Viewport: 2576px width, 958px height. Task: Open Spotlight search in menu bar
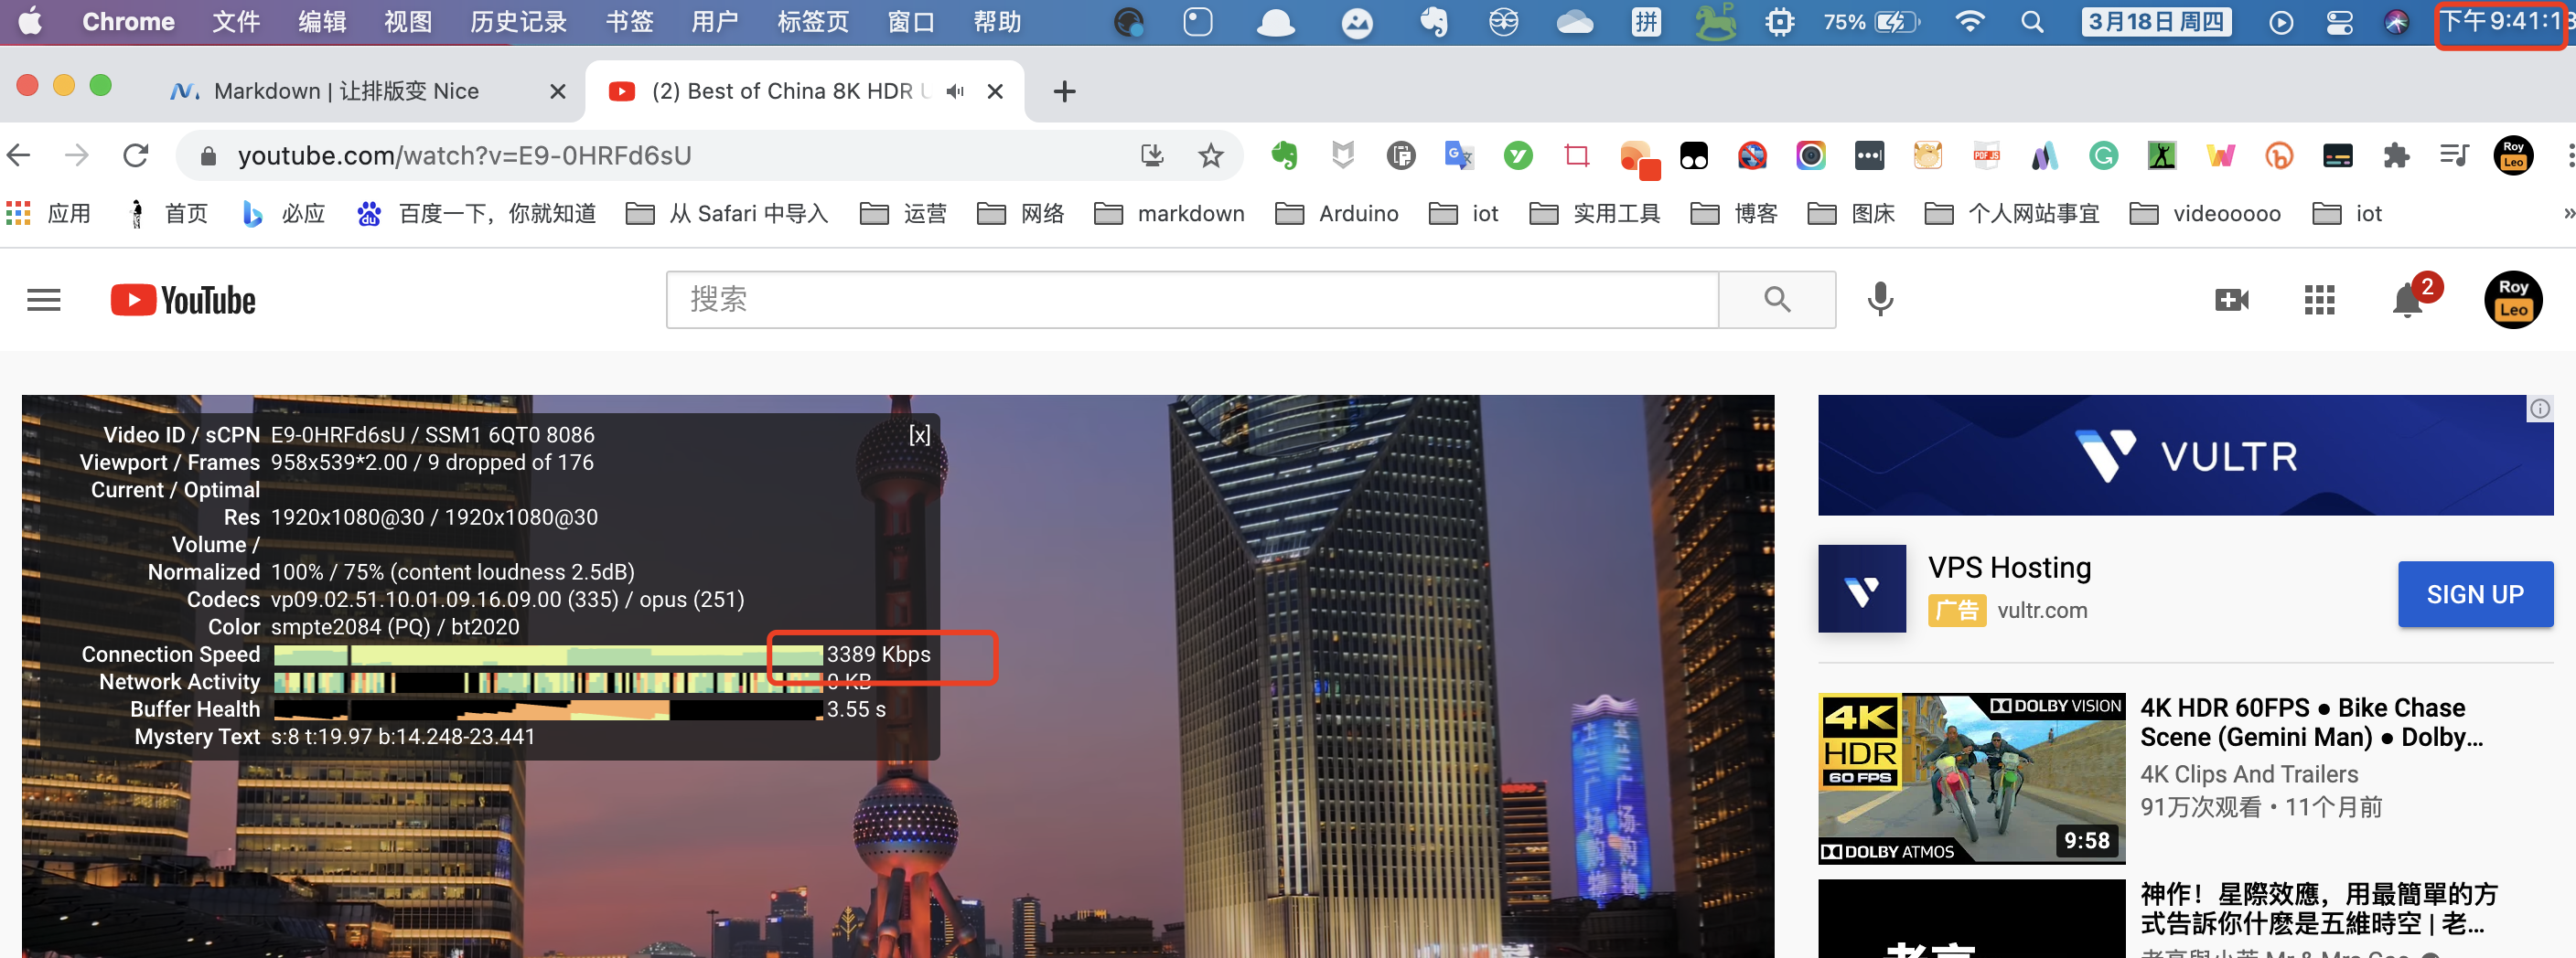pyautogui.click(x=2031, y=22)
